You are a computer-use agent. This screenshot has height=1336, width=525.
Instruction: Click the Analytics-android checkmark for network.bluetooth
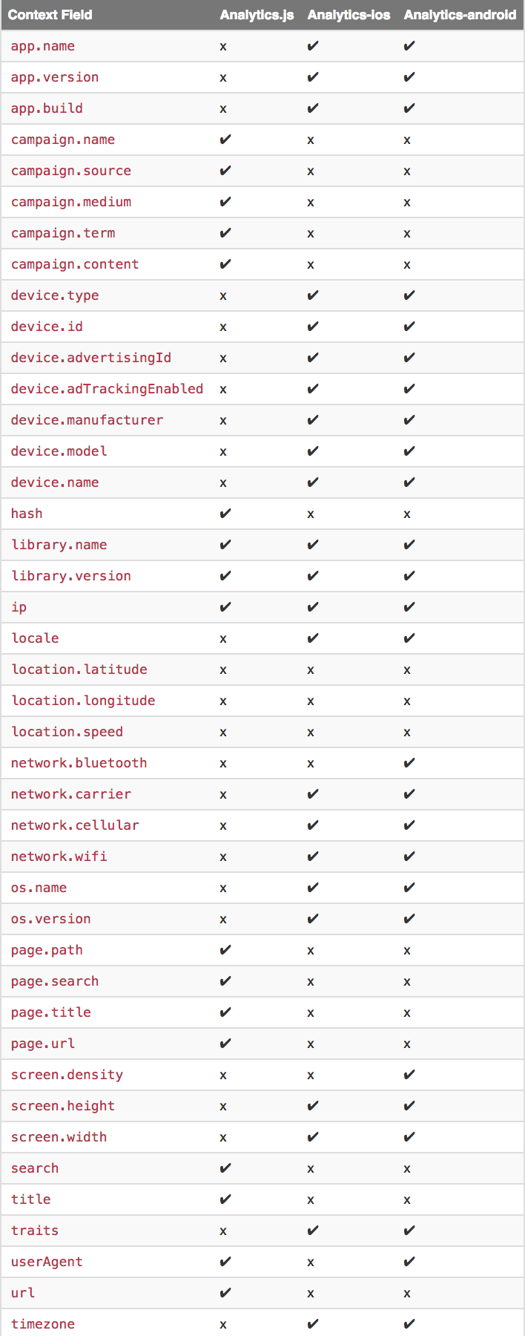tap(409, 763)
